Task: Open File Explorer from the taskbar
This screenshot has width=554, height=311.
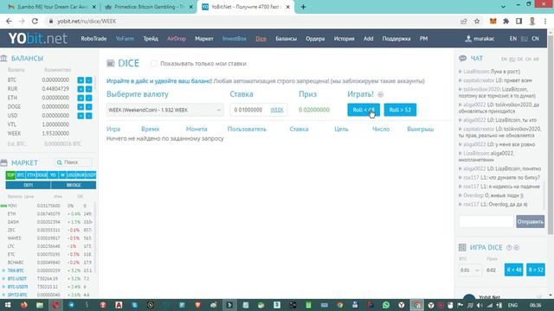Action: coord(40,305)
